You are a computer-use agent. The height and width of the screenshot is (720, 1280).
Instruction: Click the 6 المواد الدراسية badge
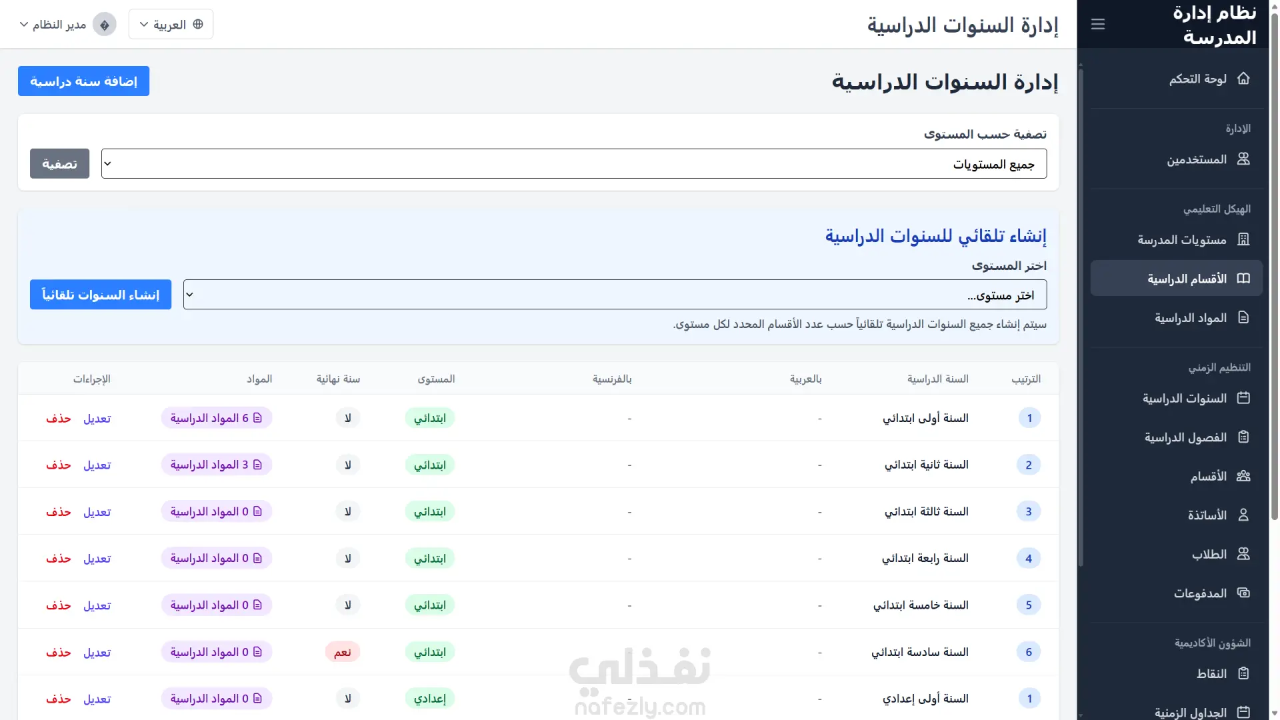tap(216, 418)
